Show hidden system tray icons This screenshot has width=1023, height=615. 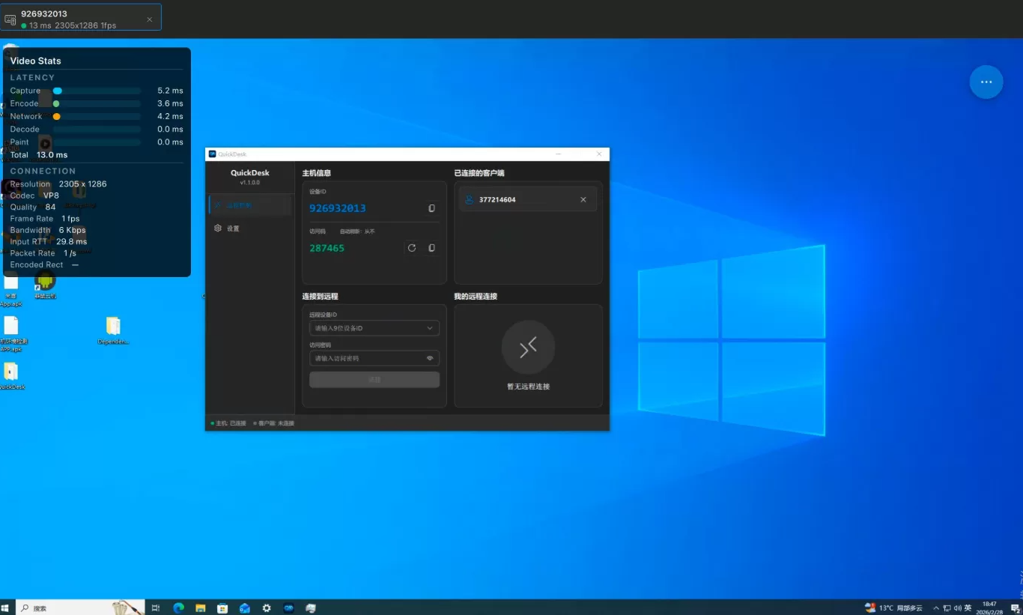point(936,608)
